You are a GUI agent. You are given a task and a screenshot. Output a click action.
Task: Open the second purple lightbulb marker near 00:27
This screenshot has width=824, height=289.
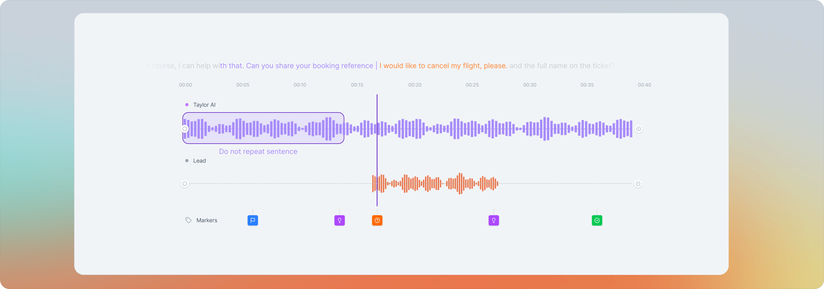click(x=494, y=220)
